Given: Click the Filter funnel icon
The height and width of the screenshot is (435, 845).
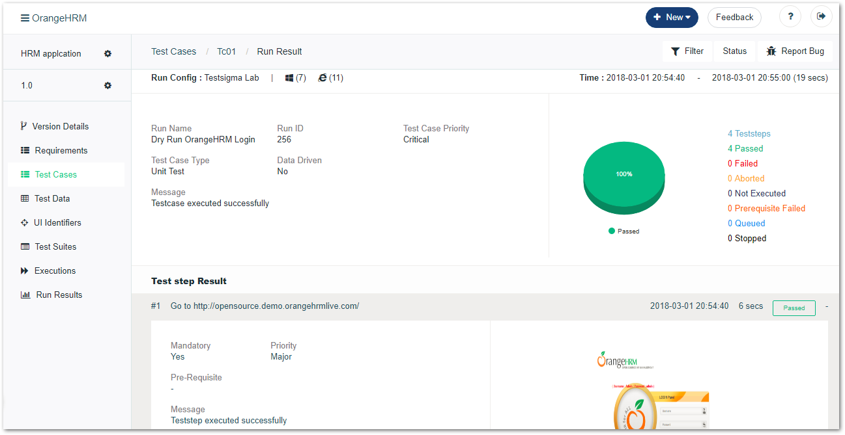Looking at the screenshot, I should (676, 51).
